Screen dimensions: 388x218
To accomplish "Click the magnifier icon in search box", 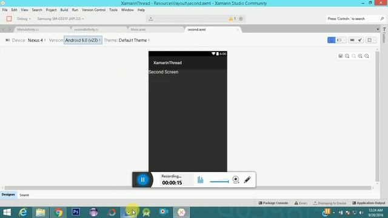I will pos(382,19).
